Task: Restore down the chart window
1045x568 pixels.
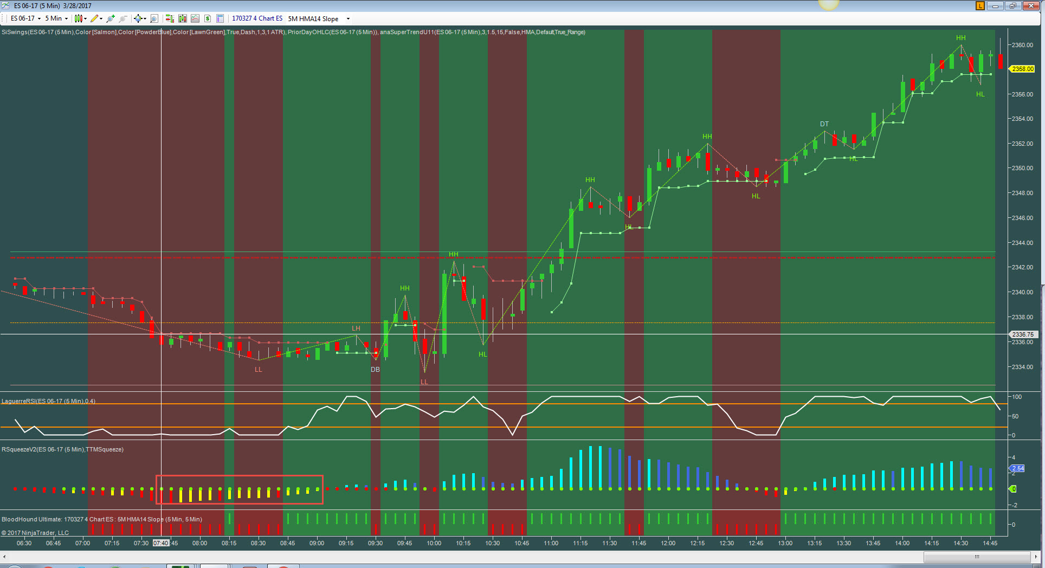Action: click(x=1012, y=6)
